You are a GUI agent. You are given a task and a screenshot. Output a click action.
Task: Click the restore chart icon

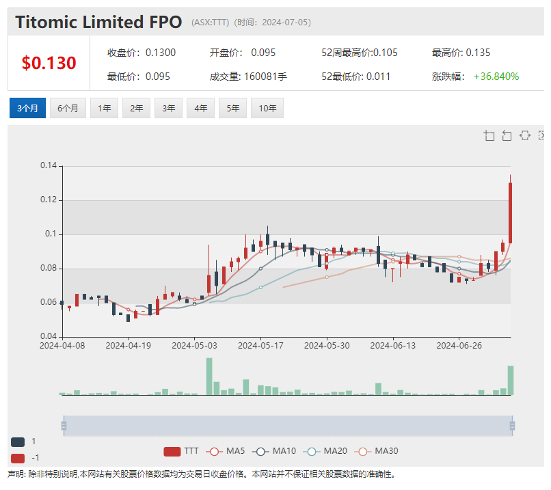(x=525, y=135)
